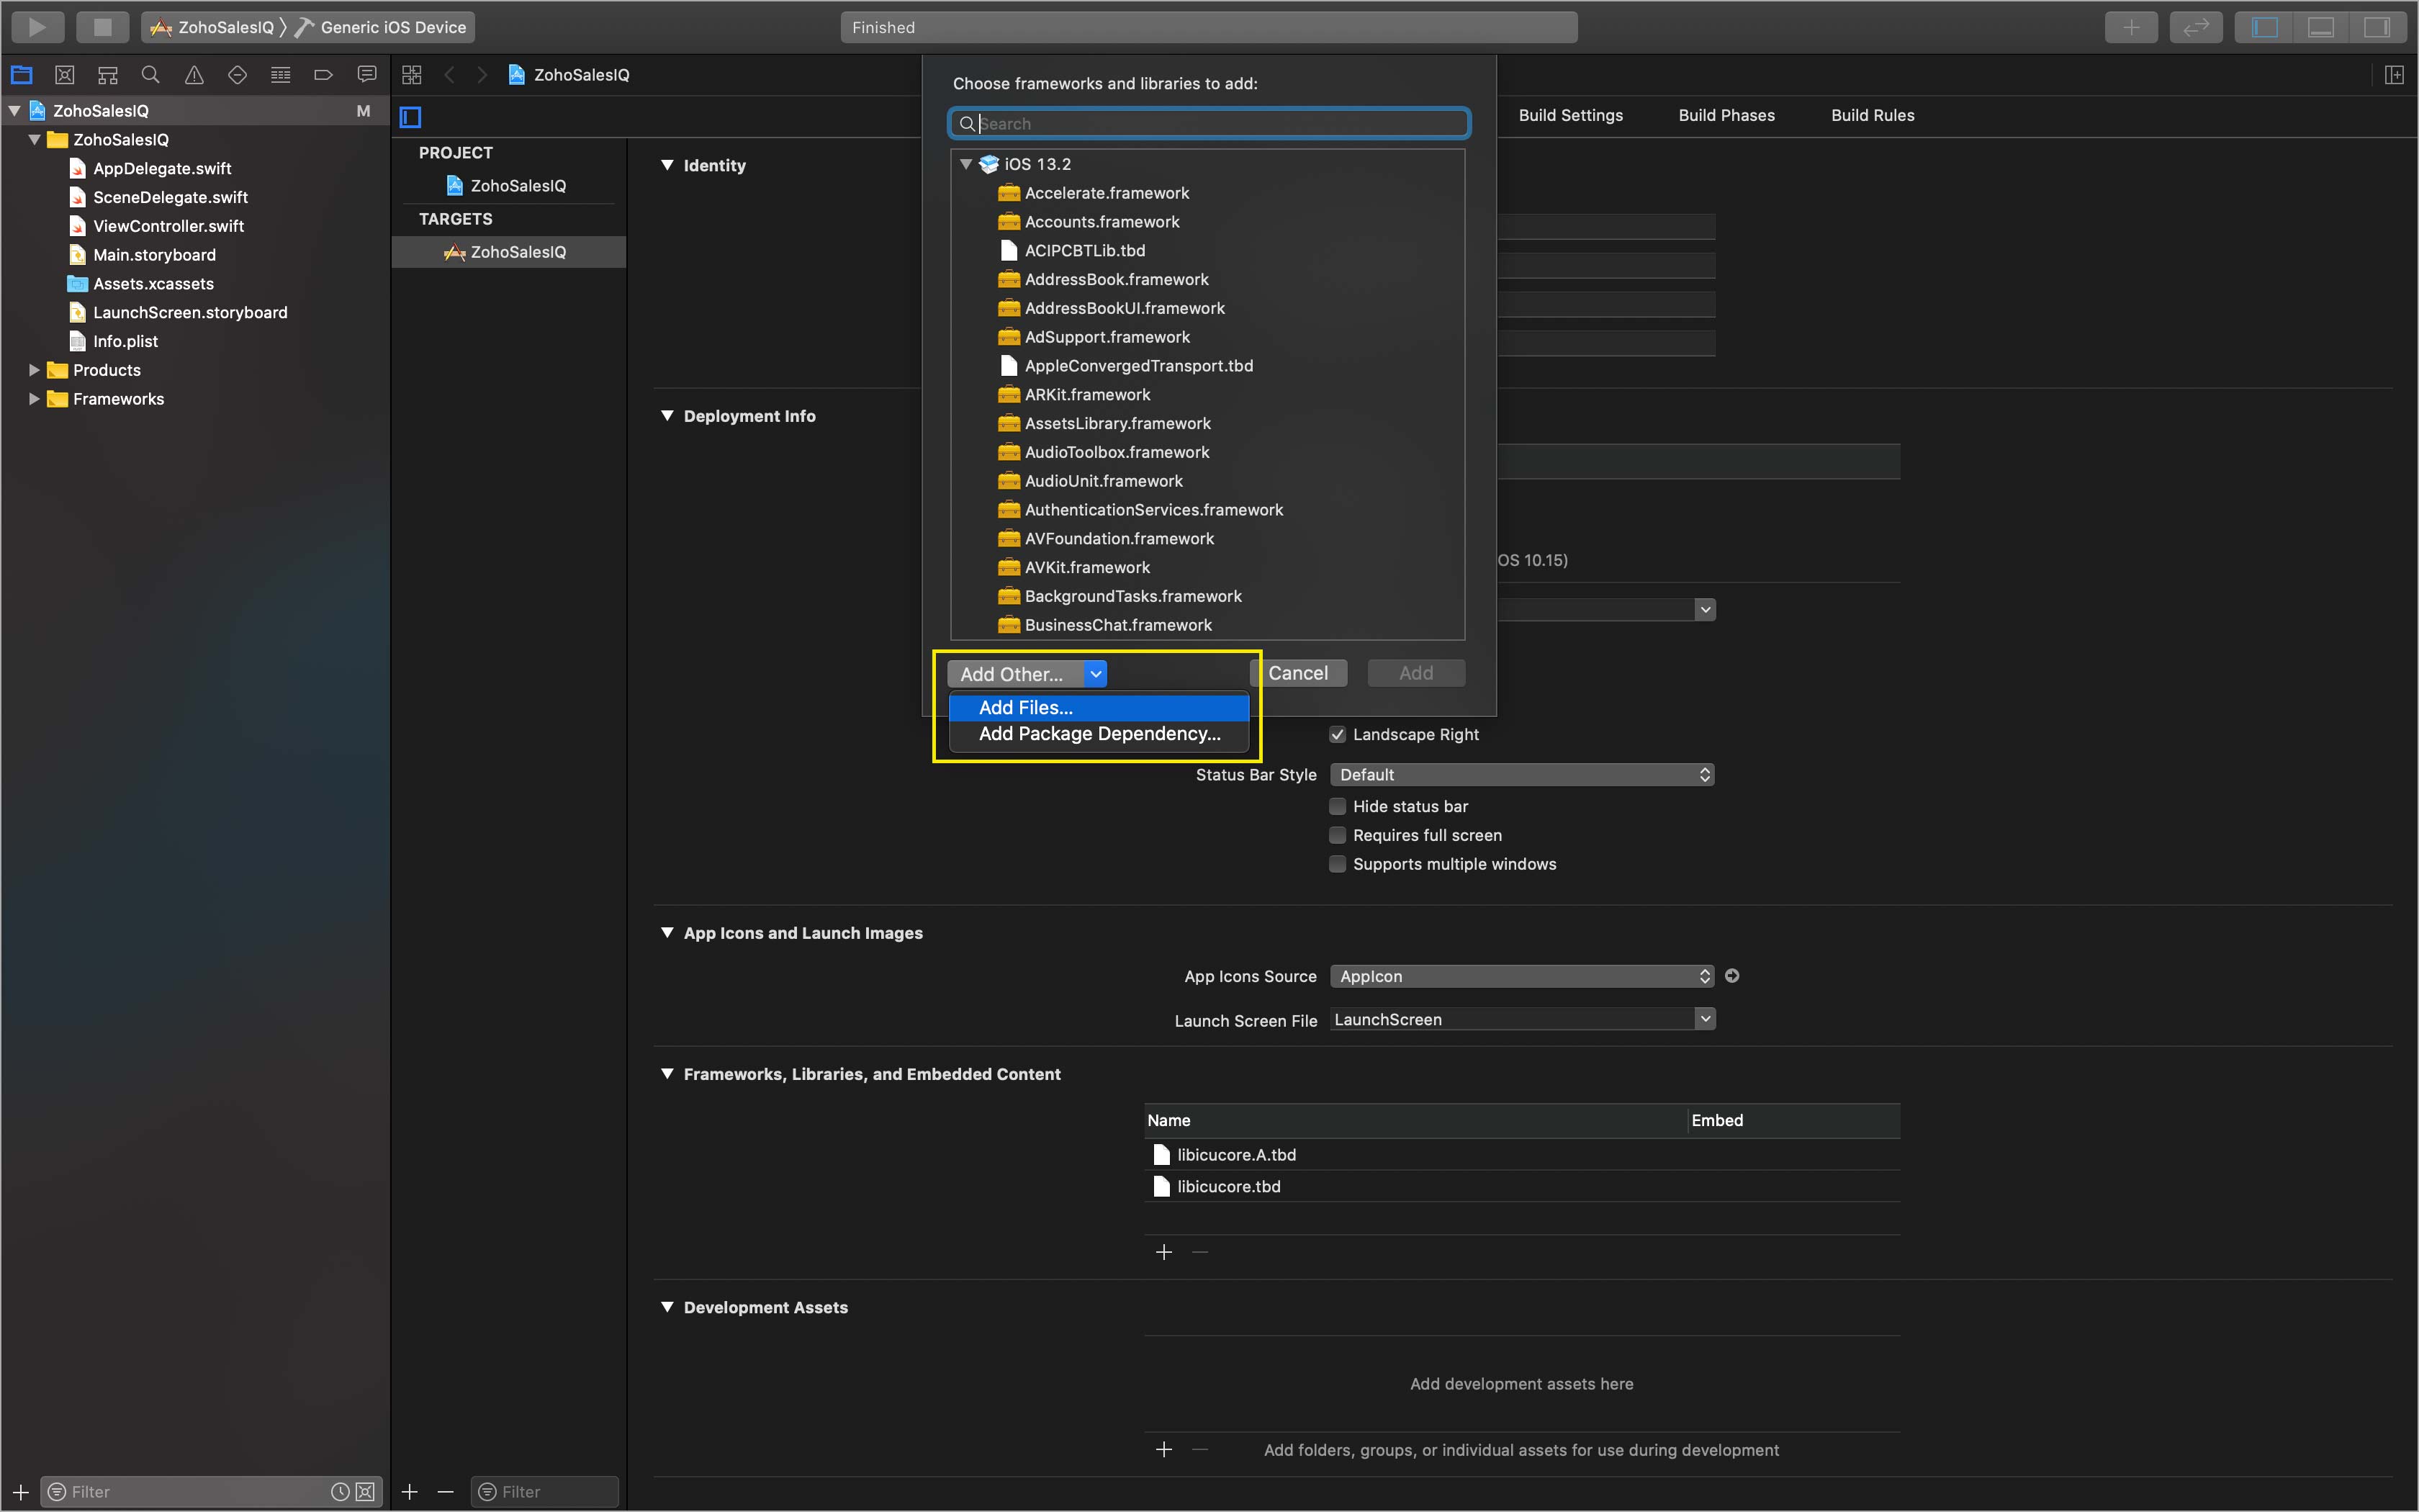Viewport: 2419px width, 1512px height.
Task: Open the project navigator folder icon
Action: 21,74
